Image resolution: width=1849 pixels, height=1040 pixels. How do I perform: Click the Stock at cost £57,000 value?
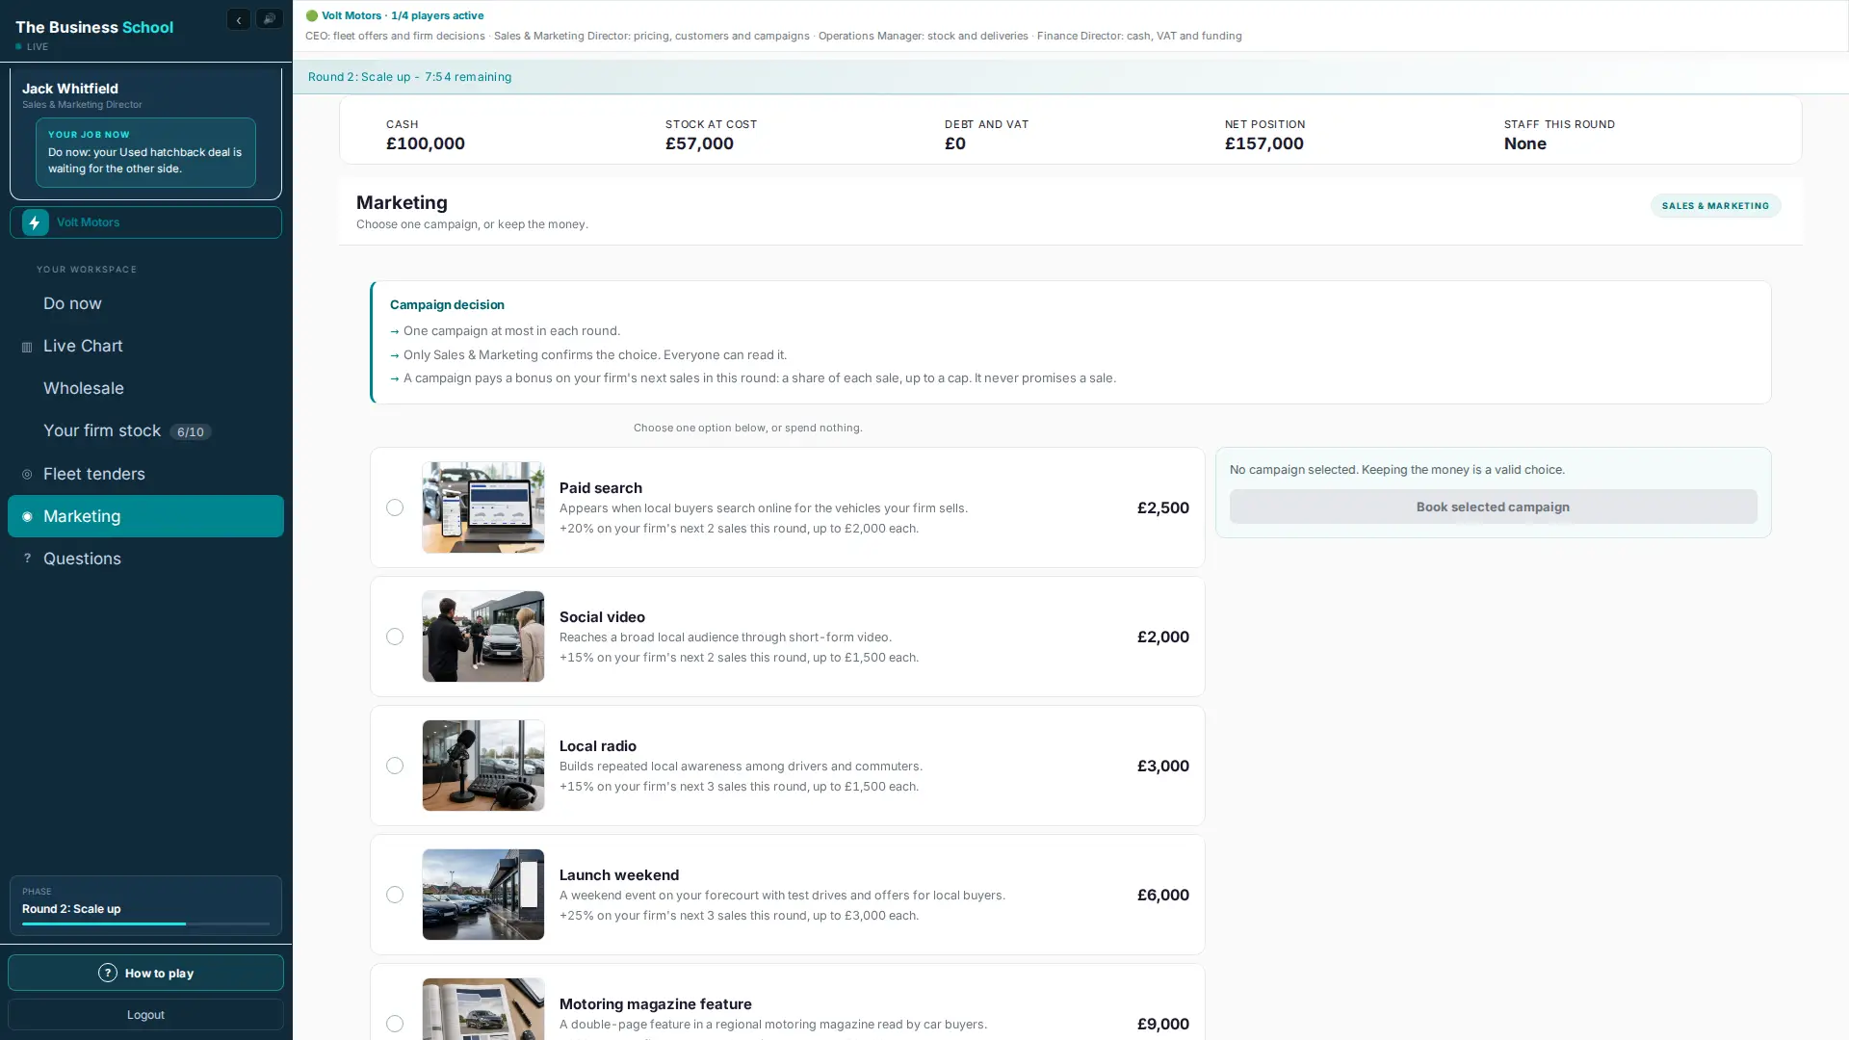699,143
